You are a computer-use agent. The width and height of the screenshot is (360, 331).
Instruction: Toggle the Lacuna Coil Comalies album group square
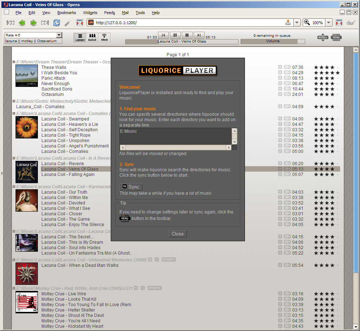click(x=14, y=113)
